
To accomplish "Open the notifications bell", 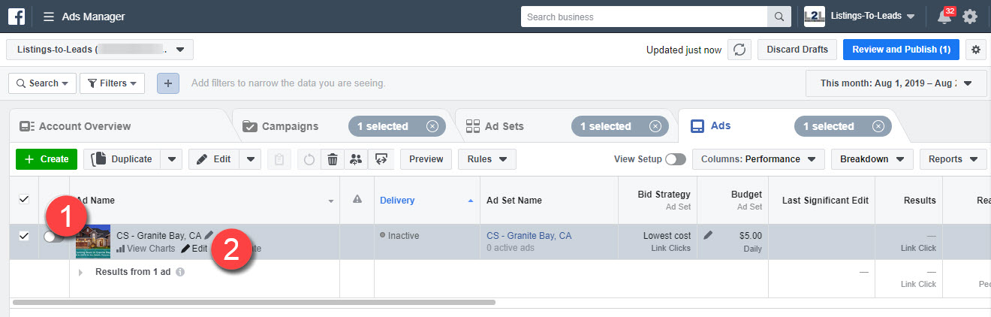I will [x=944, y=17].
